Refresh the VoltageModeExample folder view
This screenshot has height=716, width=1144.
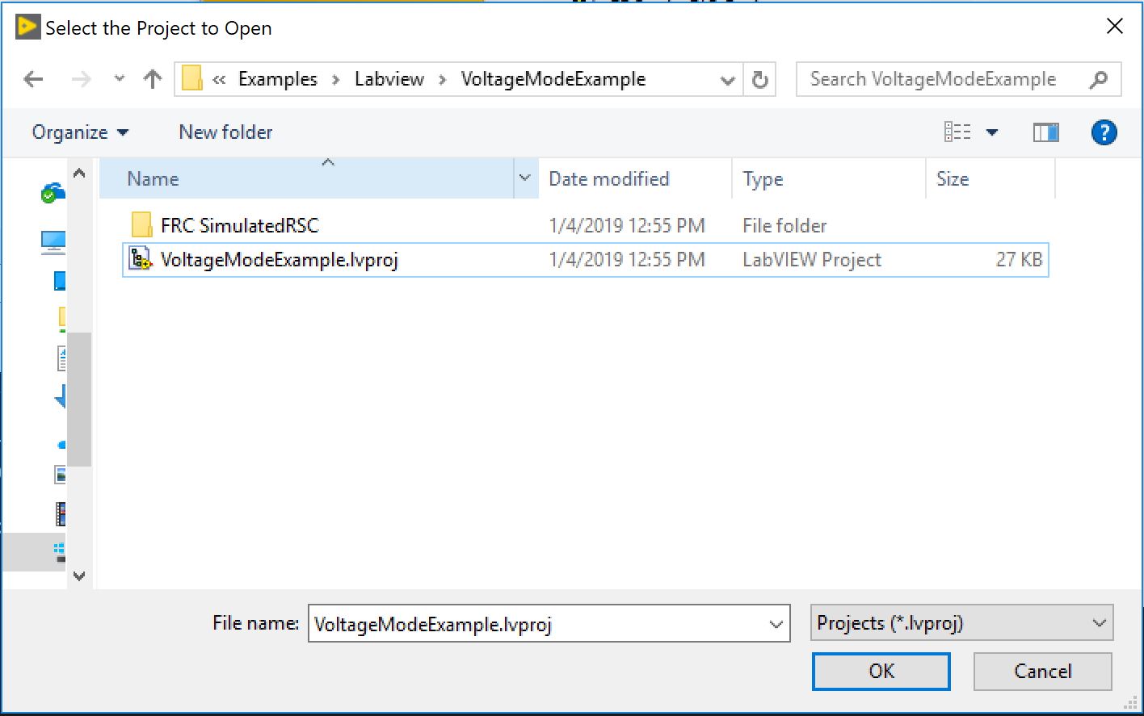(759, 80)
